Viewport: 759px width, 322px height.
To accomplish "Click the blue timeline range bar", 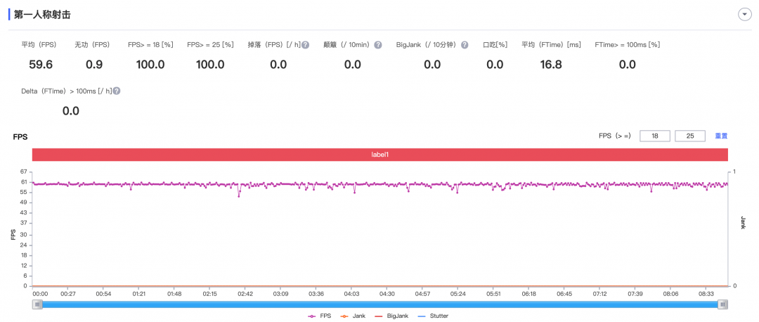I will [380, 304].
